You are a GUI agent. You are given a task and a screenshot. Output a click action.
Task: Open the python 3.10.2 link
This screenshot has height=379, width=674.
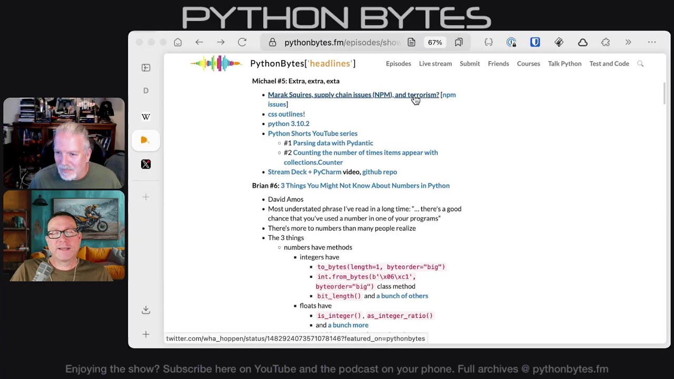[x=289, y=124]
